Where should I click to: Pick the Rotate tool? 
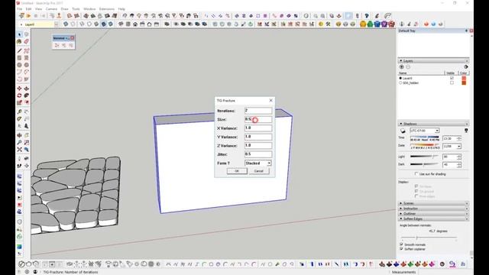[20, 95]
